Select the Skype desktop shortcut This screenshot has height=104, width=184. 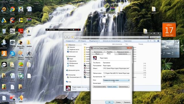(x=12, y=54)
